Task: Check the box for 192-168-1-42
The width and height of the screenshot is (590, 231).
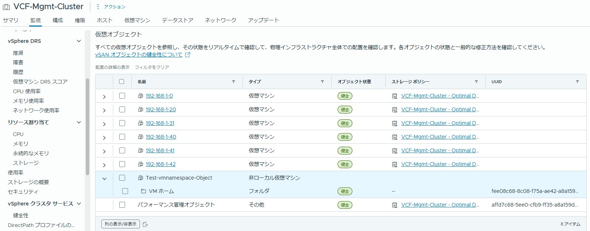Action: (x=122, y=164)
